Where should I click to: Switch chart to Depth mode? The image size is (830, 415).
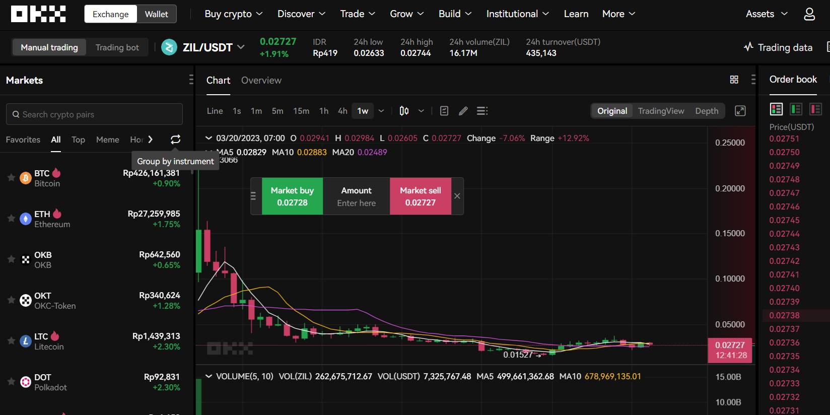707,111
